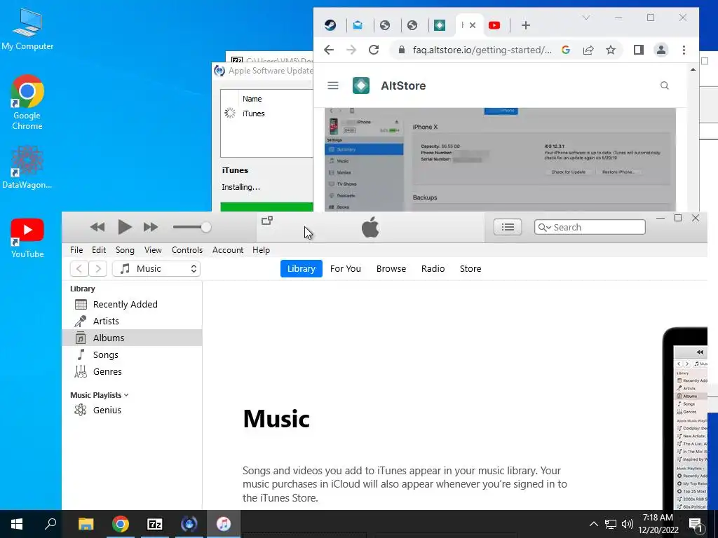Open the notification center icon
Image resolution: width=718 pixels, height=538 pixels.
[696, 524]
